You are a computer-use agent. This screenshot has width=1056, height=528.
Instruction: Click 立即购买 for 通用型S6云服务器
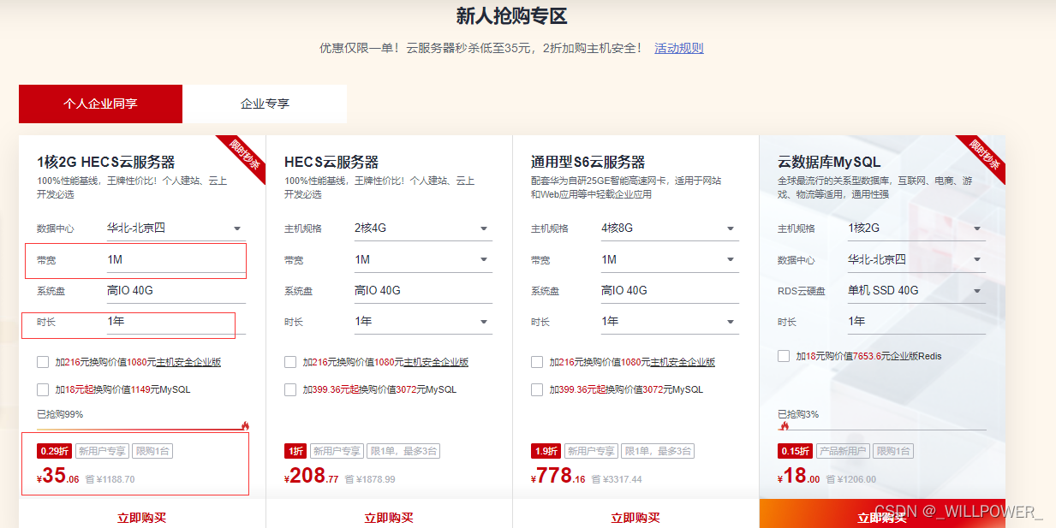coord(635,518)
